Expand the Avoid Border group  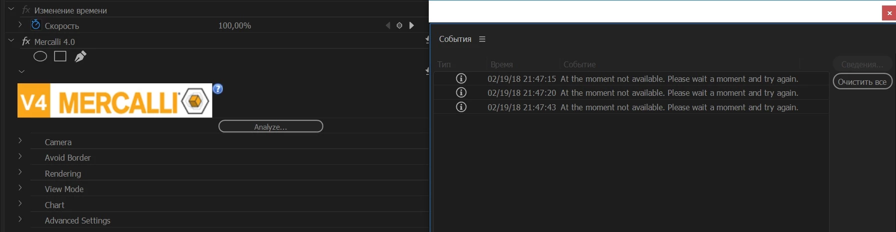[20, 156]
